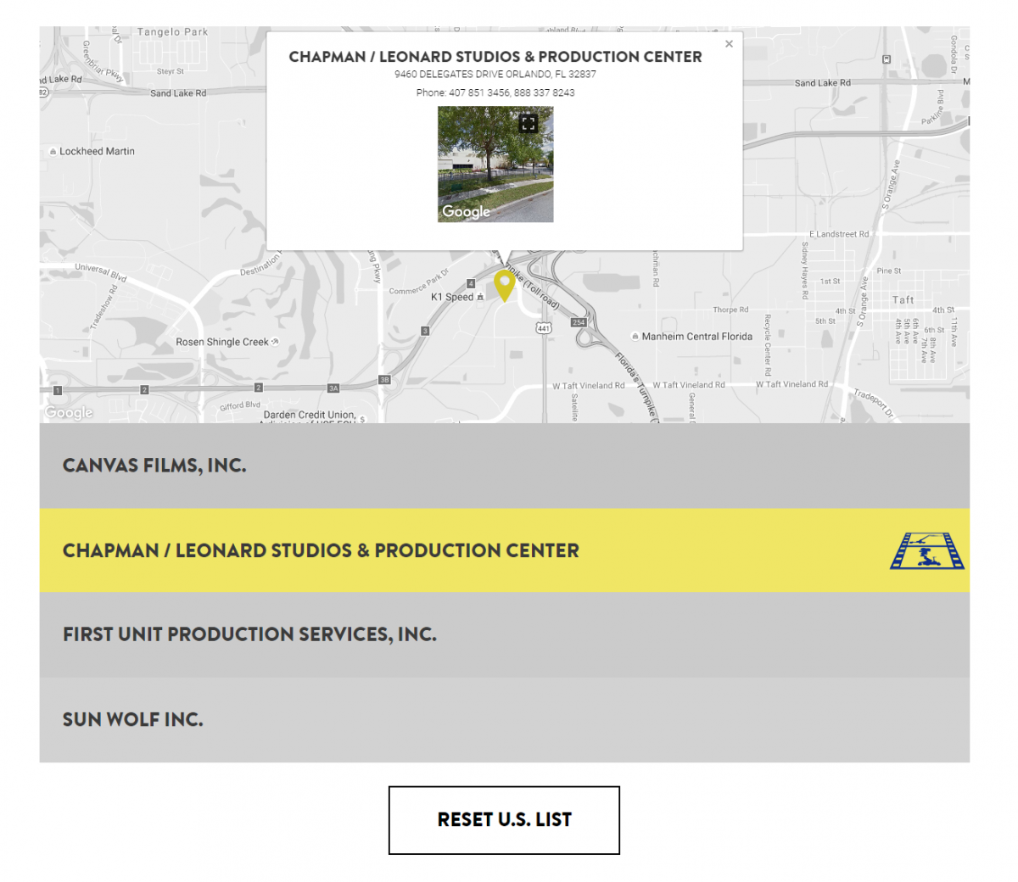The width and height of the screenshot is (1018, 882).
Task: Click the Lockheed Martin map label
Action: tap(97, 152)
